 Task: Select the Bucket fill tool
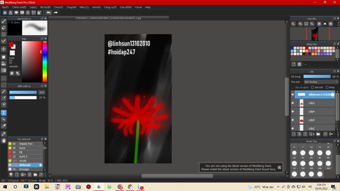[4, 64]
